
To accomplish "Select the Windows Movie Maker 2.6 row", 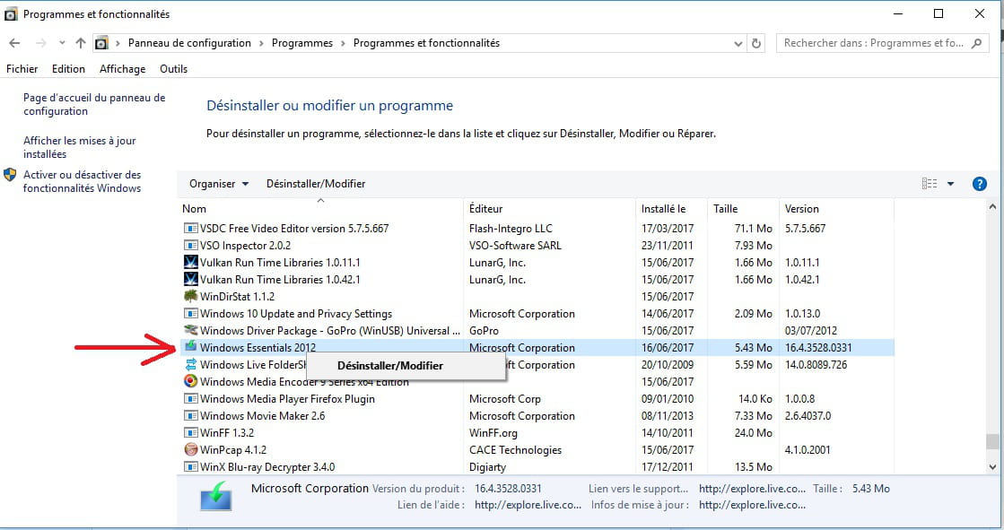I will click(x=537, y=416).
